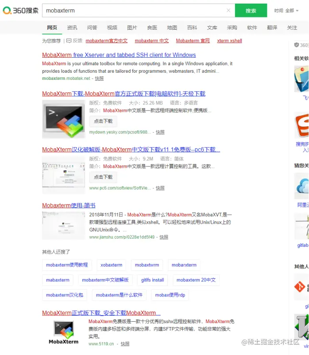This screenshot has width=309, height=355.
Task: Click the blue notepad app icon in sidebar
Action: pyautogui.click(x=301, y=79)
